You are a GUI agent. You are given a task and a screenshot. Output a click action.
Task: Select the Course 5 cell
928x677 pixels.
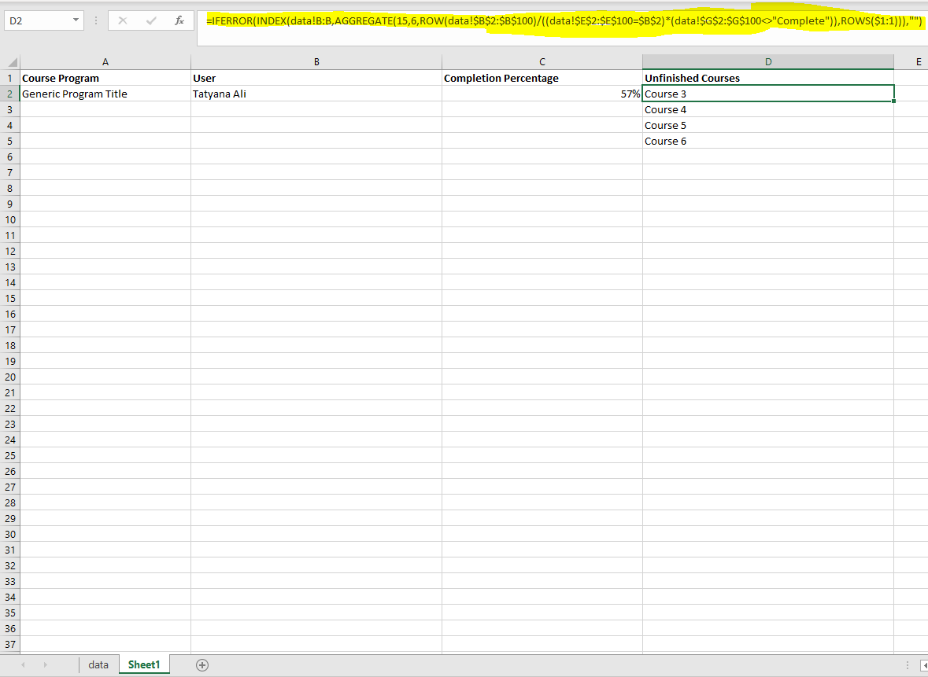pos(768,125)
